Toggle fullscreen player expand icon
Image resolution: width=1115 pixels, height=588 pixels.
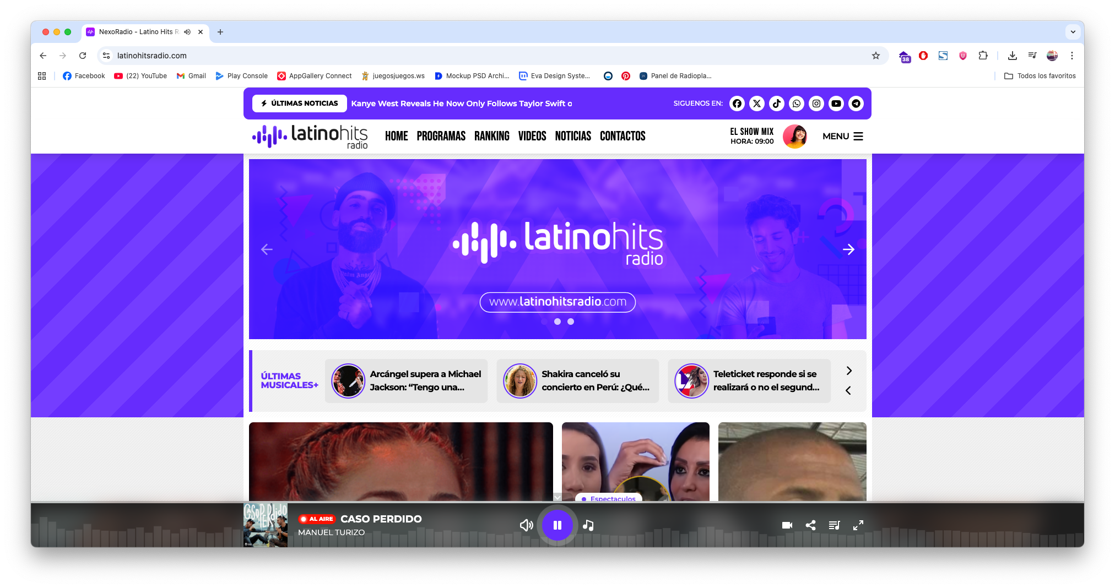[858, 525]
